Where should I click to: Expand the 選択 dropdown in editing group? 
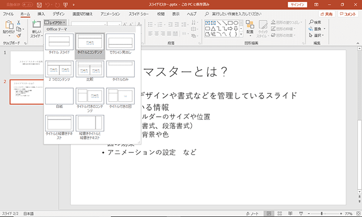click(318, 36)
